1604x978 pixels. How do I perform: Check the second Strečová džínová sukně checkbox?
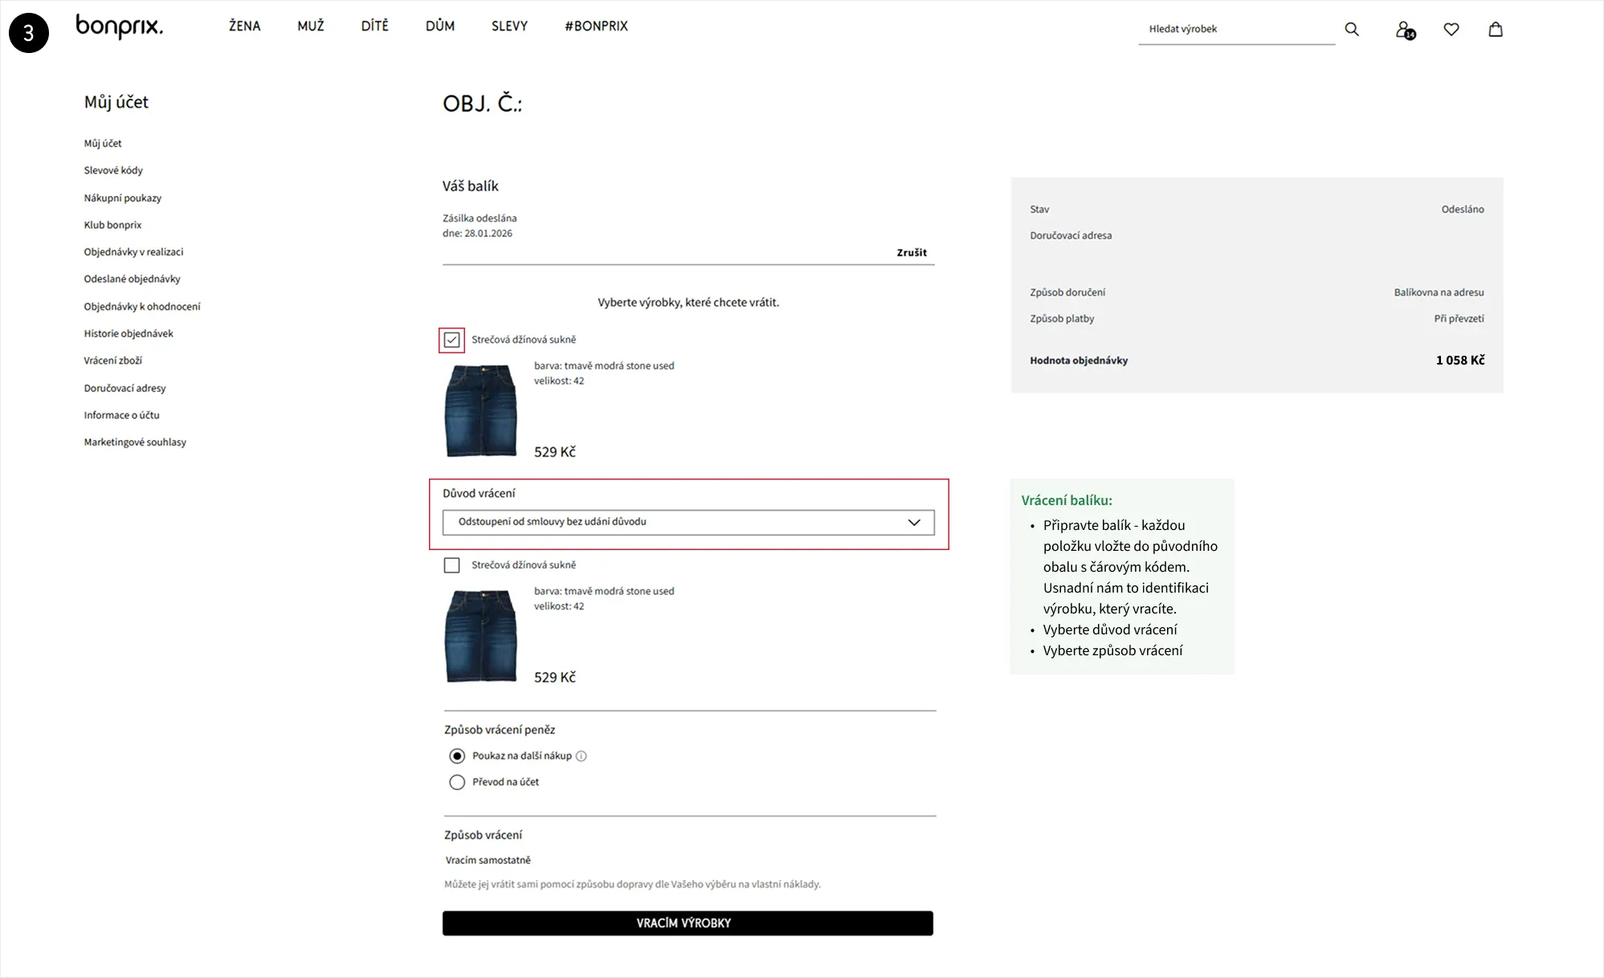(x=452, y=565)
